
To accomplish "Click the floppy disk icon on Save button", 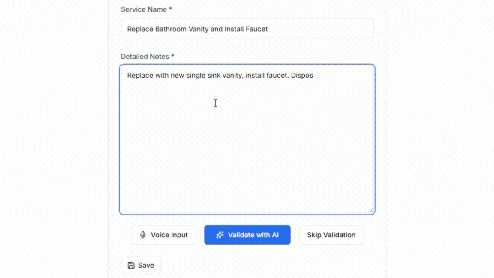I will pos(131,265).
